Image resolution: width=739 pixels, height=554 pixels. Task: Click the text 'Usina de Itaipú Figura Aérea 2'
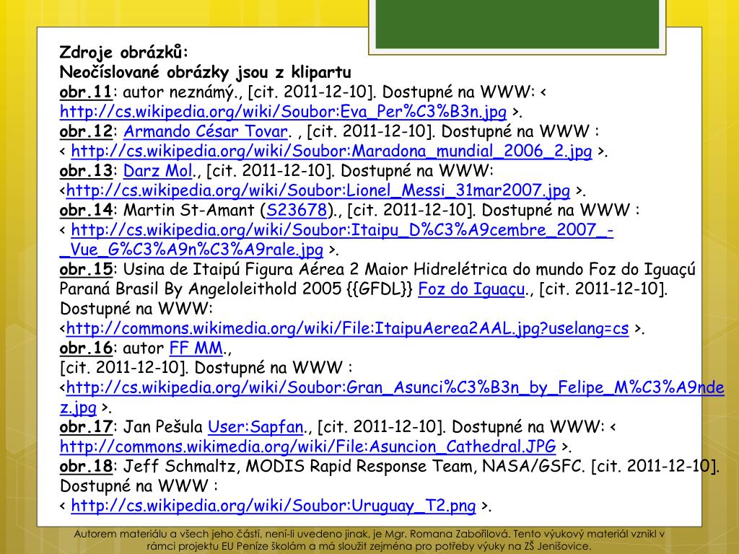[241, 270]
